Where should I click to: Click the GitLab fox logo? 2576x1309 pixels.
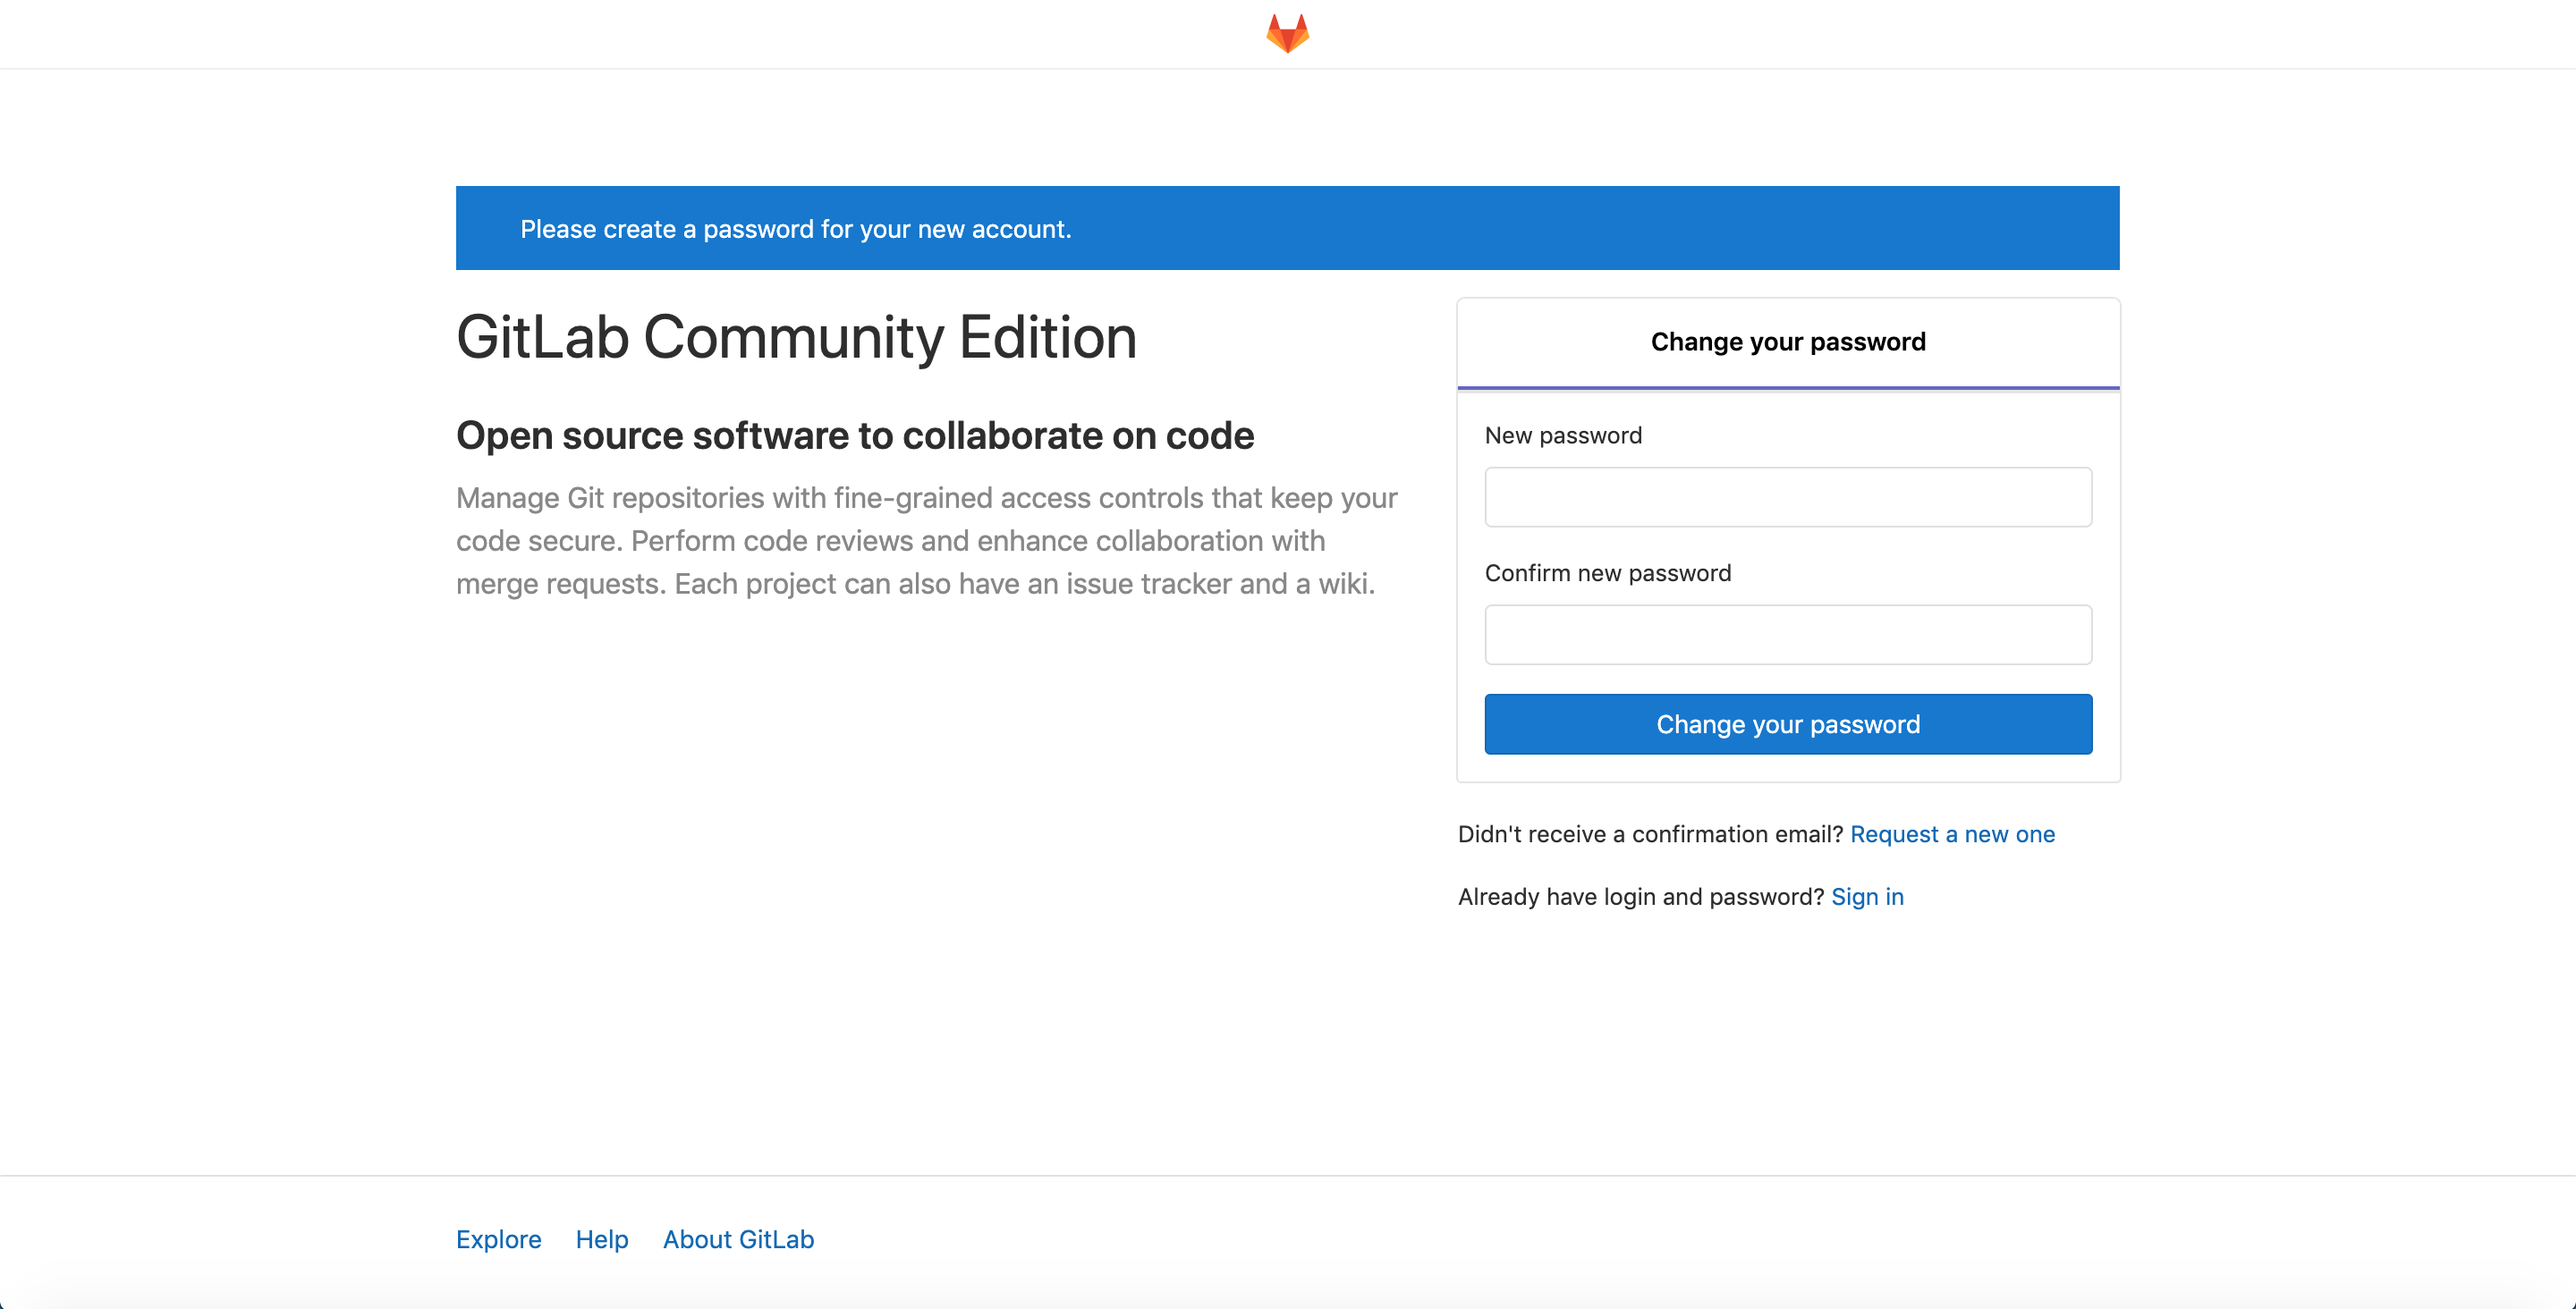1287,33
